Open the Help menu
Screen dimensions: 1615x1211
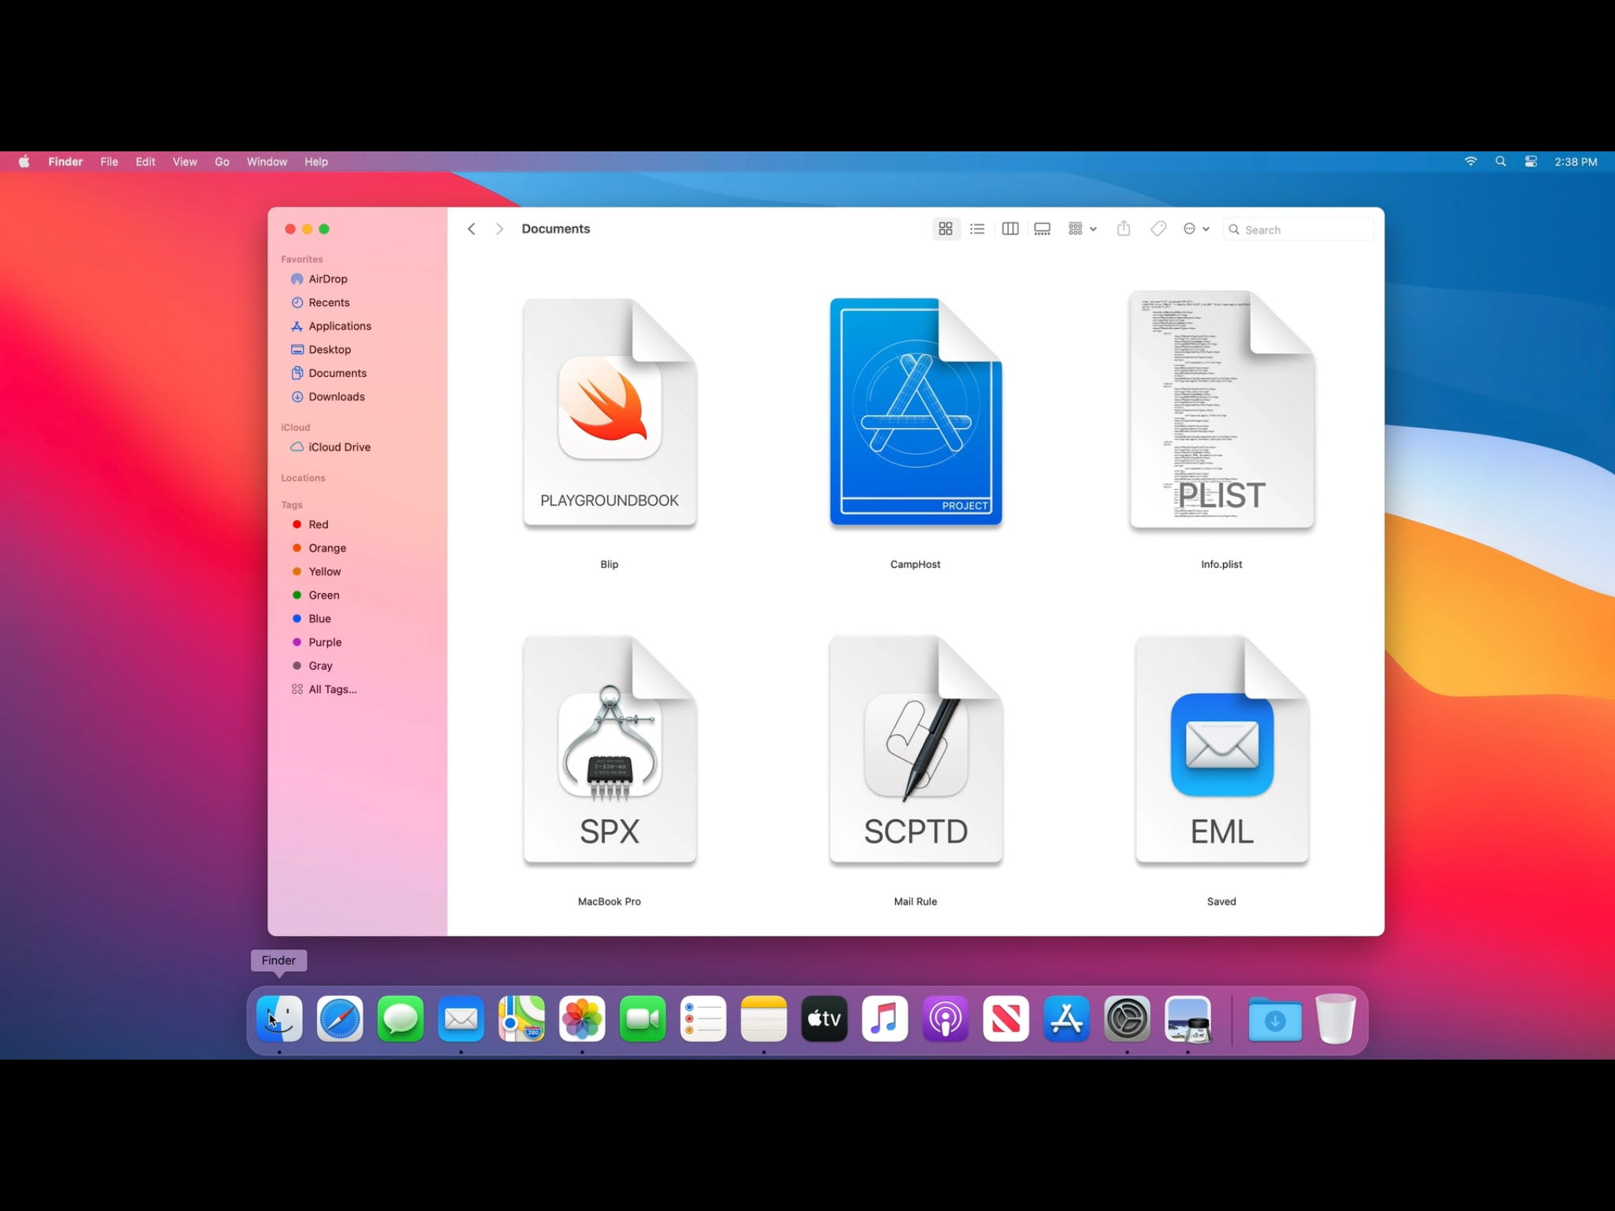click(x=316, y=162)
